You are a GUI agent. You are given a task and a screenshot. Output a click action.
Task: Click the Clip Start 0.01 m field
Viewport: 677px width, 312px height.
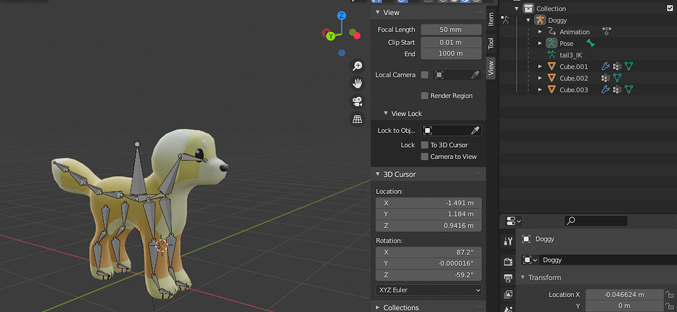451,43
